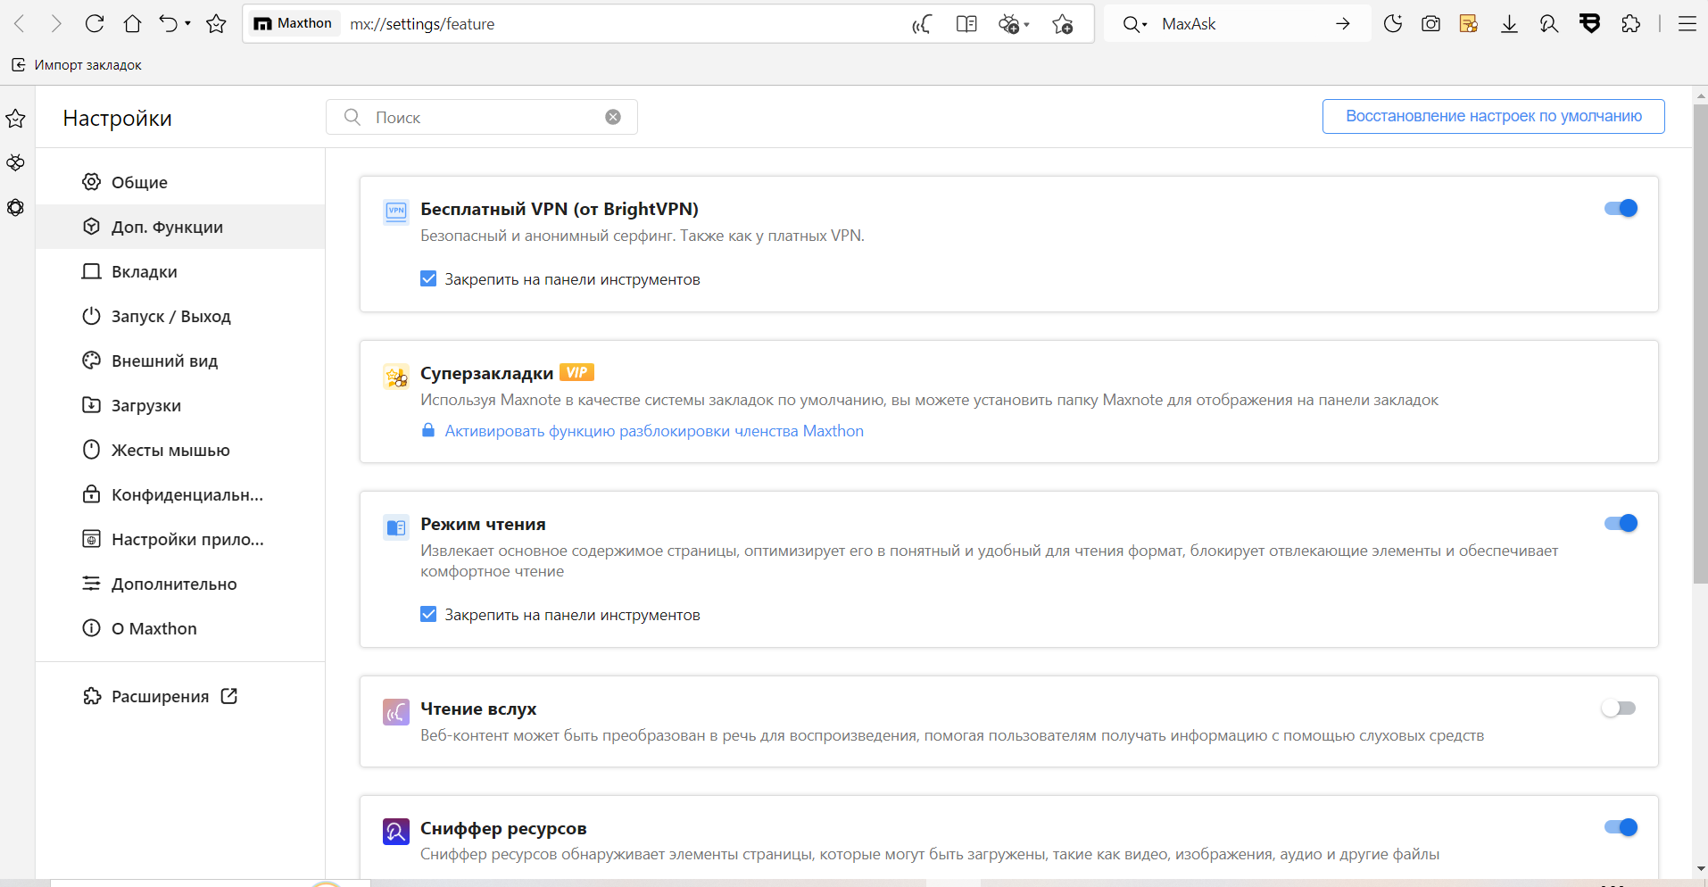Open the О Maxthon section
1708x887 pixels.
(x=180, y=628)
